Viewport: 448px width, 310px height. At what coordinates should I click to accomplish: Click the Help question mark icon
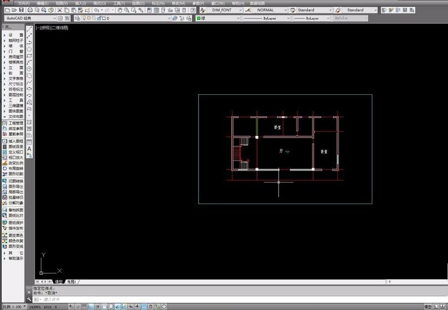click(x=193, y=10)
